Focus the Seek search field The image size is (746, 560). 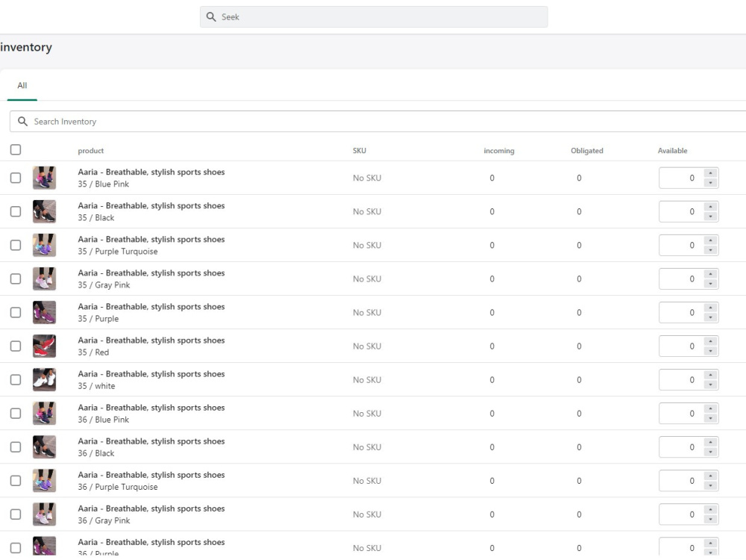tap(374, 16)
